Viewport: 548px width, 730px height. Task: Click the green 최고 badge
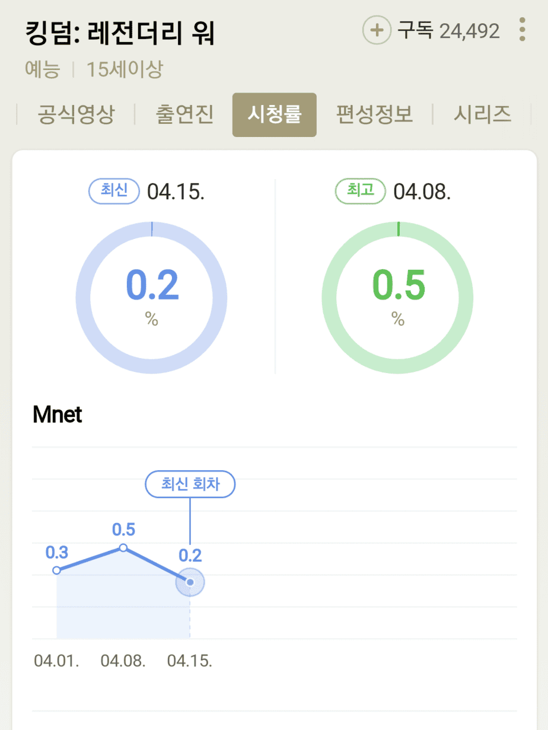click(x=361, y=192)
